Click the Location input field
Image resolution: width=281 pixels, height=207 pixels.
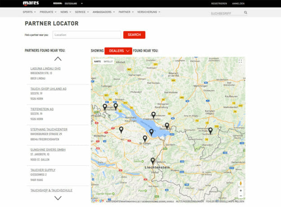click(87, 35)
